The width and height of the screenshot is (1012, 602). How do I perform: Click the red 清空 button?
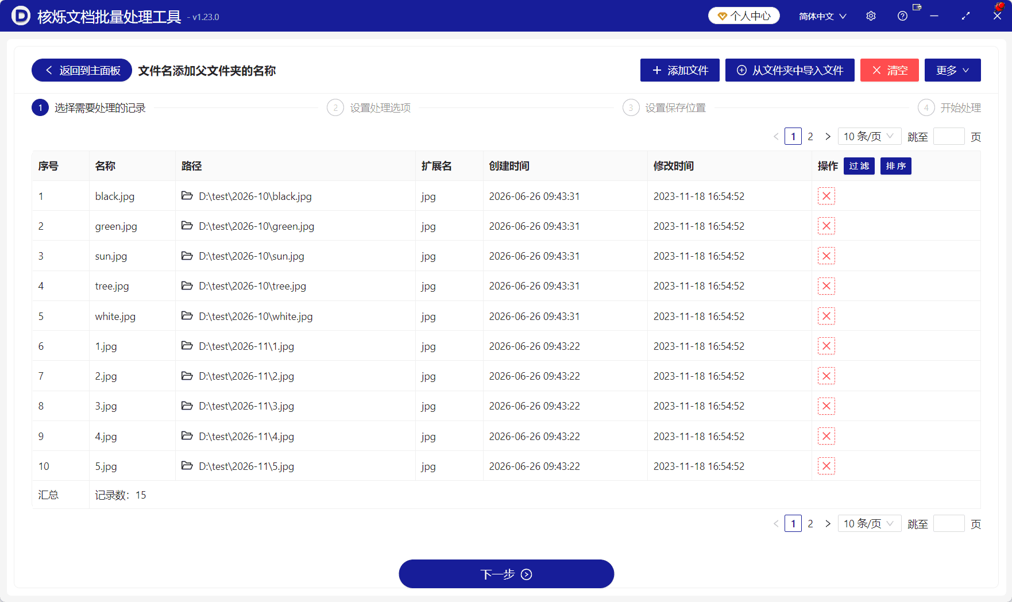[890, 70]
